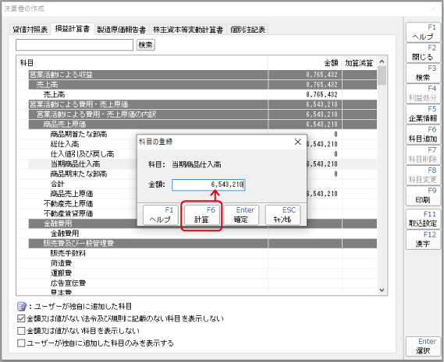444x362 pixels.
Task: Click the F6 科目追加 side button
Action: pos(423,134)
